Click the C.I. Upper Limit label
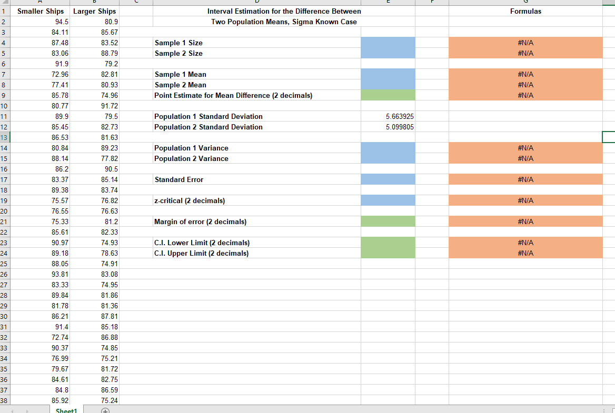The width and height of the screenshot is (615, 413). tap(201, 253)
